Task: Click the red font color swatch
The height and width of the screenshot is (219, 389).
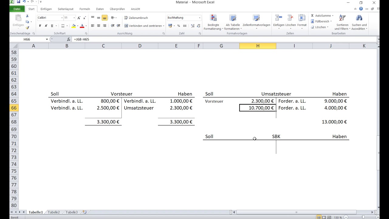Action: (82, 26)
